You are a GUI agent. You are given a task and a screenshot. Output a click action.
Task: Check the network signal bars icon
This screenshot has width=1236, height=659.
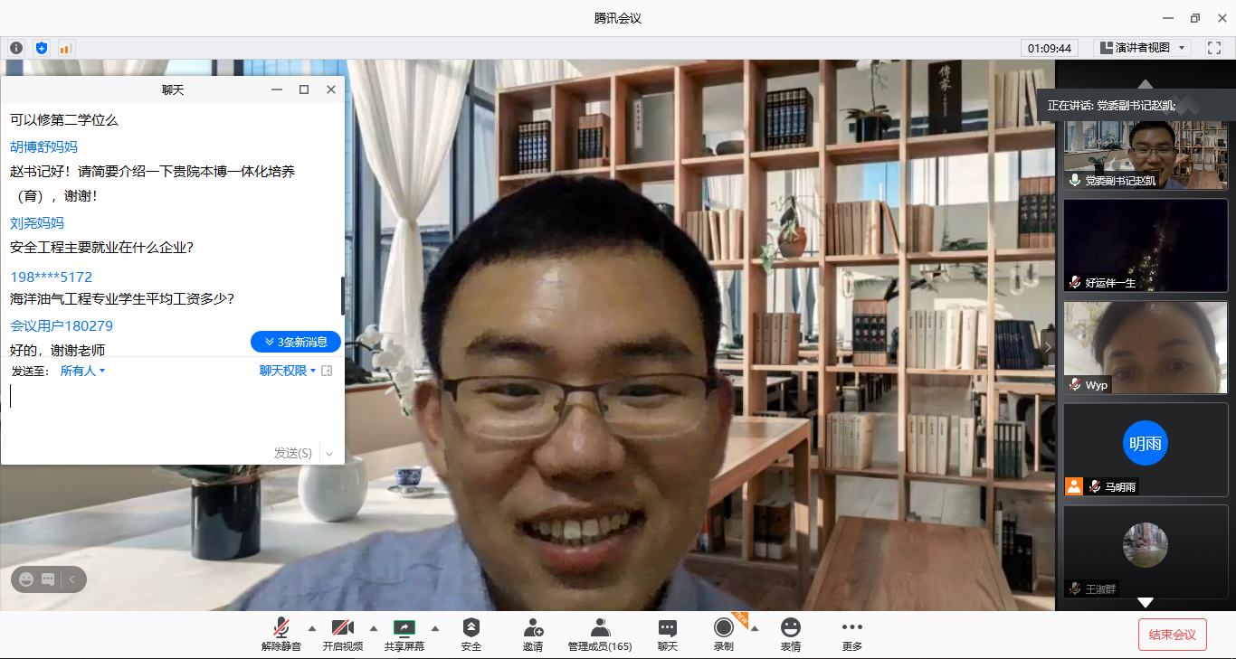pyautogui.click(x=65, y=48)
